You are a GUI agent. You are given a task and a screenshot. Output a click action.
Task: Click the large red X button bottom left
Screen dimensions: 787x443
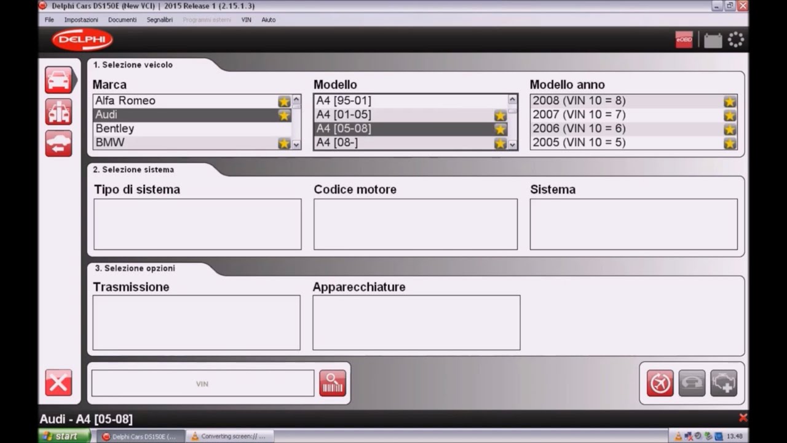click(x=58, y=383)
